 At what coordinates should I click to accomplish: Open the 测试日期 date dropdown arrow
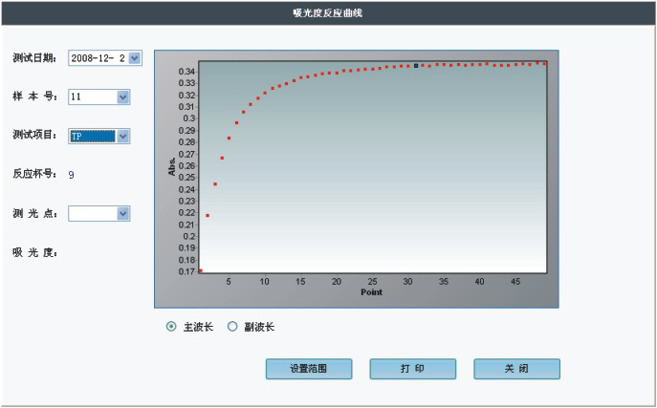[135, 58]
